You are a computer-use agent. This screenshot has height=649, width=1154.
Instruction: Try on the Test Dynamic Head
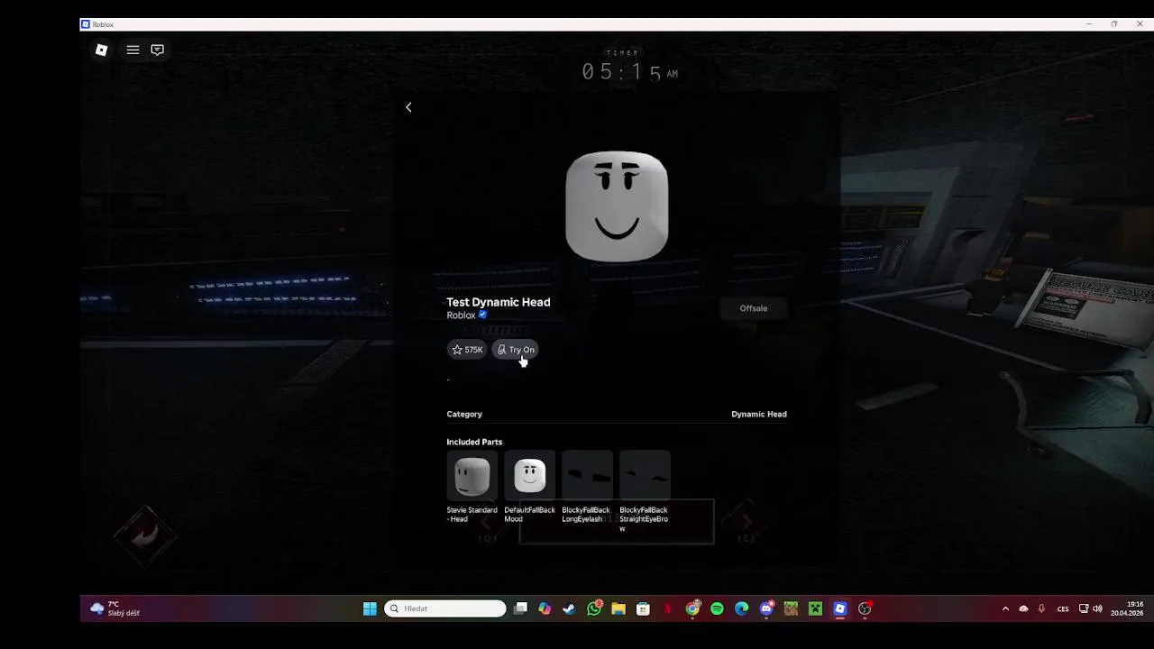(516, 350)
